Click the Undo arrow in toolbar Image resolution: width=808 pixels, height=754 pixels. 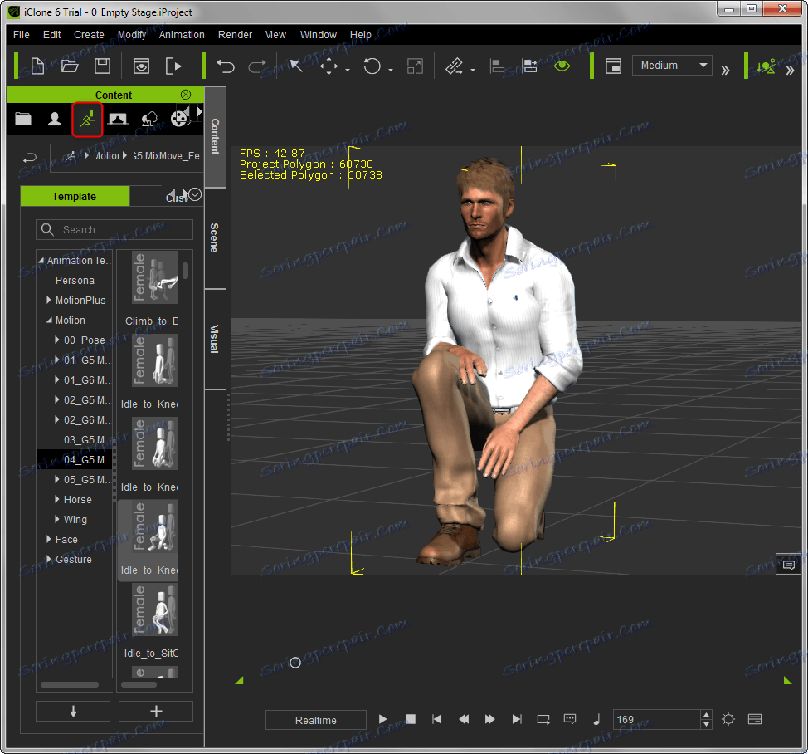225,66
